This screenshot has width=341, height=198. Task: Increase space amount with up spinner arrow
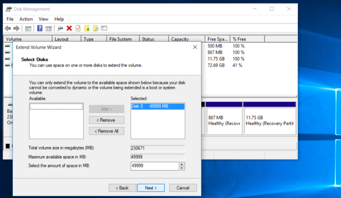pos(182,164)
